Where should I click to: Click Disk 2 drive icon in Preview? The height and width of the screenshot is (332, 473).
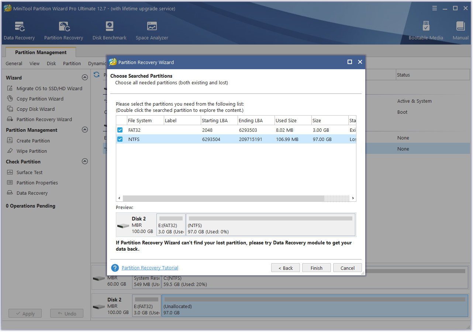coord(123,226)
